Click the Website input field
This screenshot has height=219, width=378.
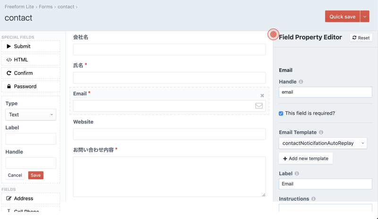(x=169, y=134)
